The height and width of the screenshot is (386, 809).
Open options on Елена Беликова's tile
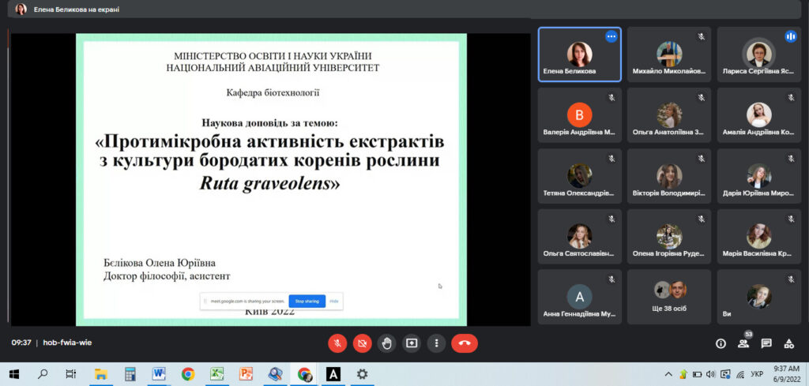tap(611, 36)
